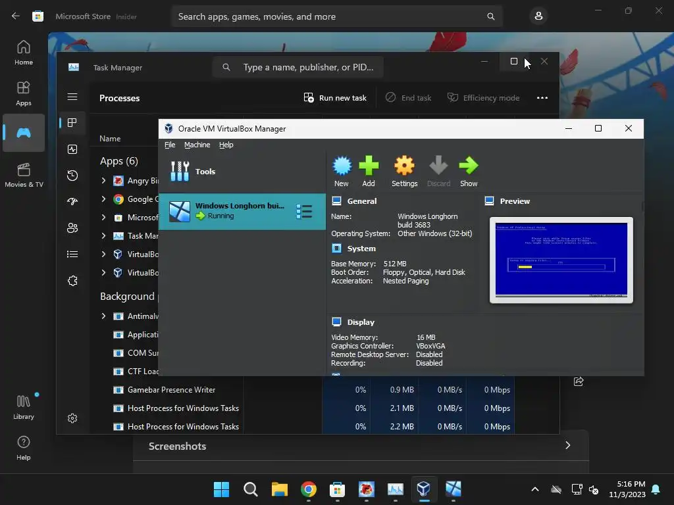Open Microsoft Store Gaming section
The width and height of the screenshot is (674, 505).
[x=24, y=133]
